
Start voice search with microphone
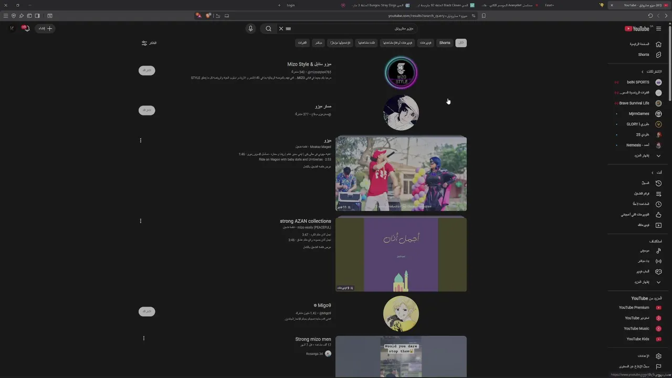(x=250, y=28)
